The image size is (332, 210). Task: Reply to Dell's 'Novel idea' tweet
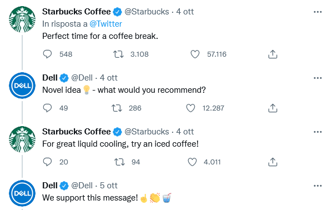[47, 108]
